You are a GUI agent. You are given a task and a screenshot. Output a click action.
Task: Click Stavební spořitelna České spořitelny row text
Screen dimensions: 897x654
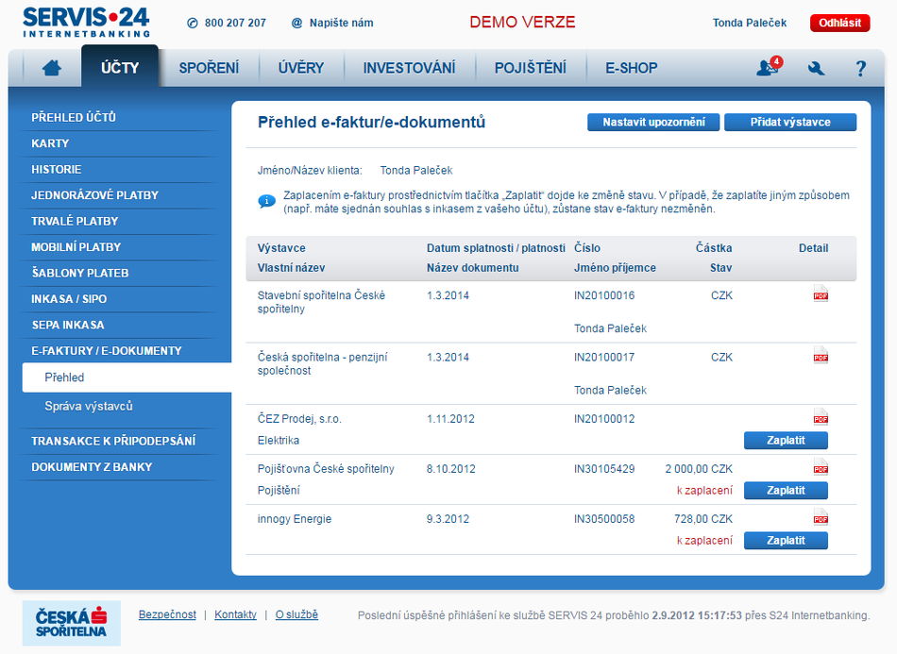321,302
